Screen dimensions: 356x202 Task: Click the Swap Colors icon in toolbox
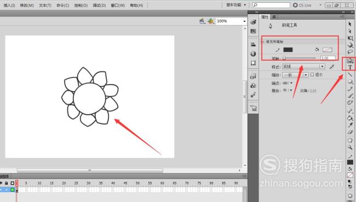[x=350, y=187]
